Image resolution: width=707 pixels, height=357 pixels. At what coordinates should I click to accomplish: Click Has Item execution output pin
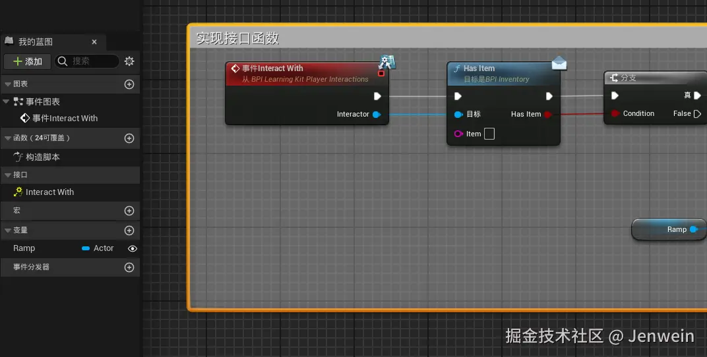click(549, 96)
